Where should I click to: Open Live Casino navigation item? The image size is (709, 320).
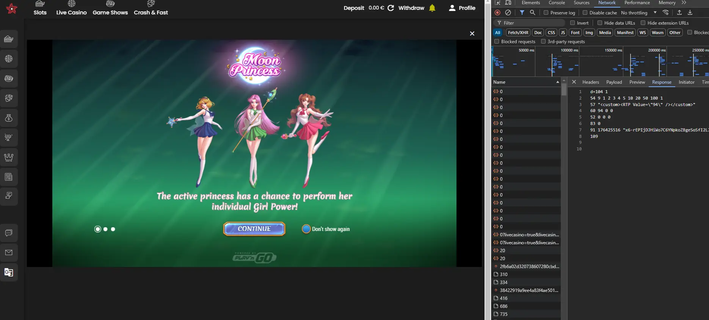tap(71, 8)
